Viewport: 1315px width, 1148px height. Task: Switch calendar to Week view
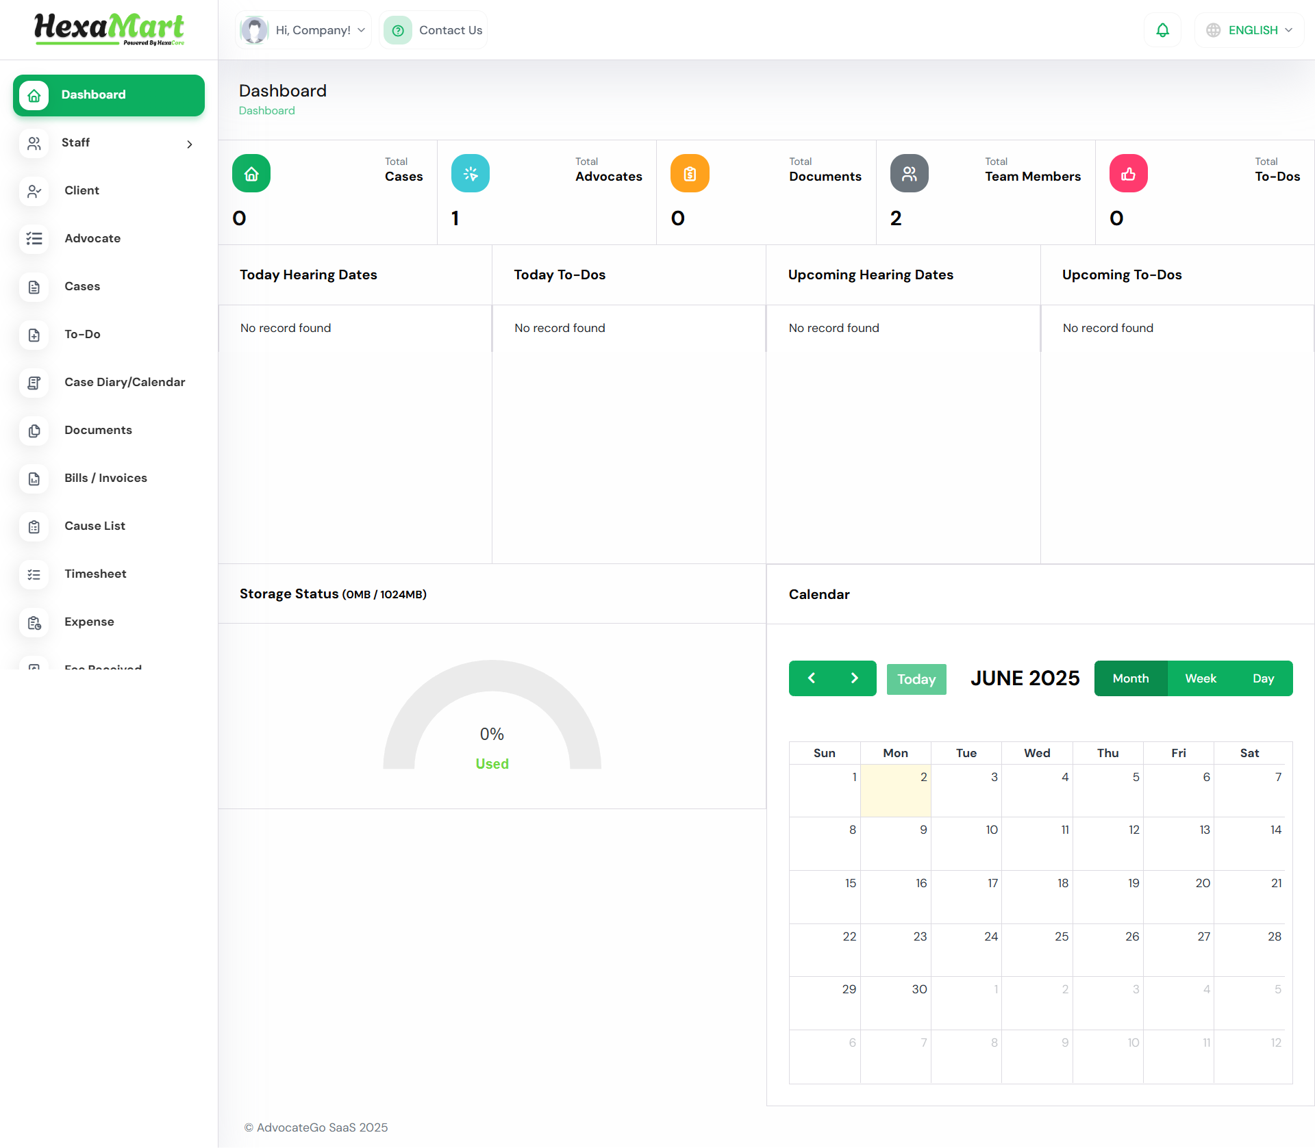click(x=1200, y=678)
